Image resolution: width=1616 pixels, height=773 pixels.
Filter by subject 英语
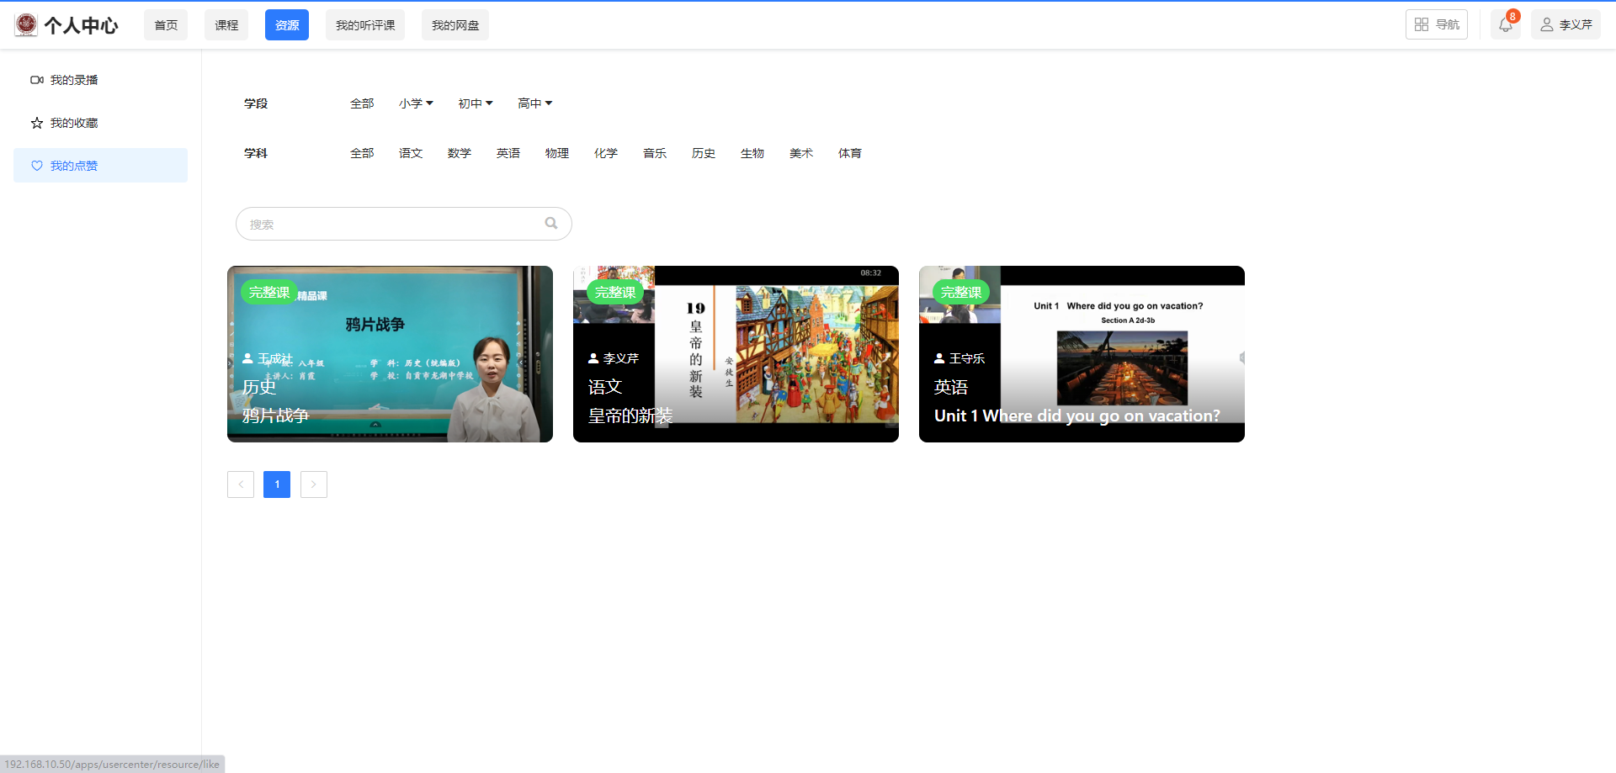(x=508, y=153)
